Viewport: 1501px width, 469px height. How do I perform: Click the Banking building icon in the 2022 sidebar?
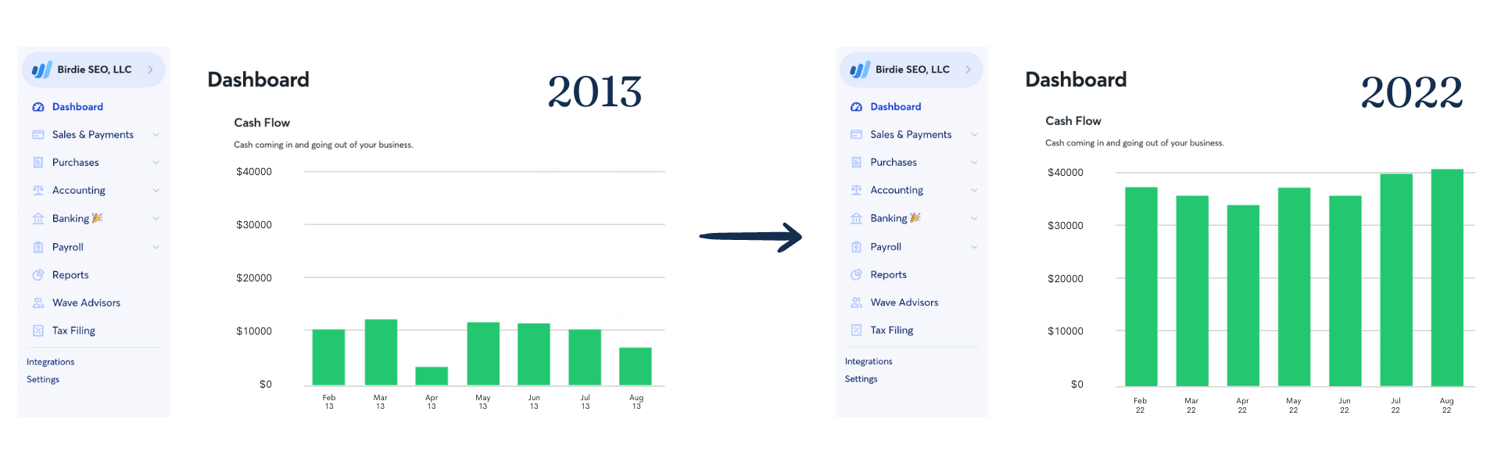tap(856, 218)
